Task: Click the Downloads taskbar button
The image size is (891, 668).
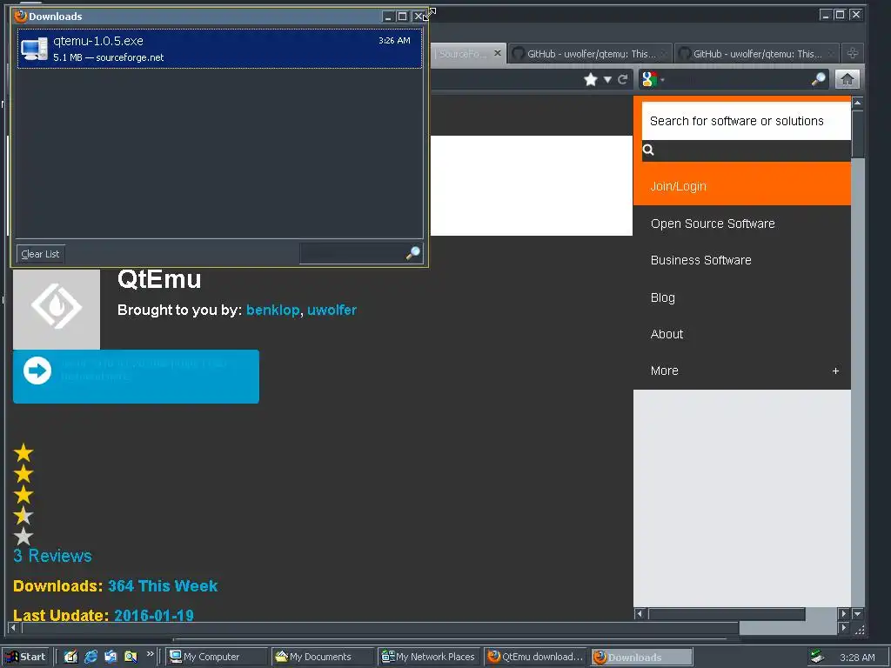Action: point(641,657)
